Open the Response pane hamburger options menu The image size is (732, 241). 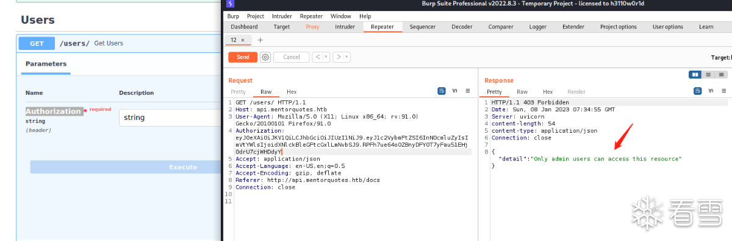coord(724,91)
